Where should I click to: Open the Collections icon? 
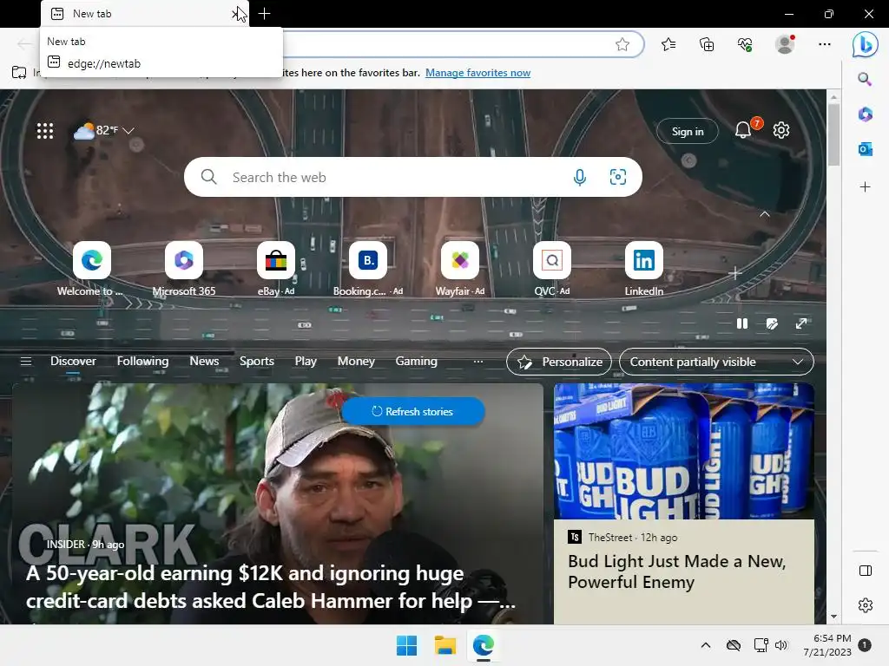click(707, 44)
